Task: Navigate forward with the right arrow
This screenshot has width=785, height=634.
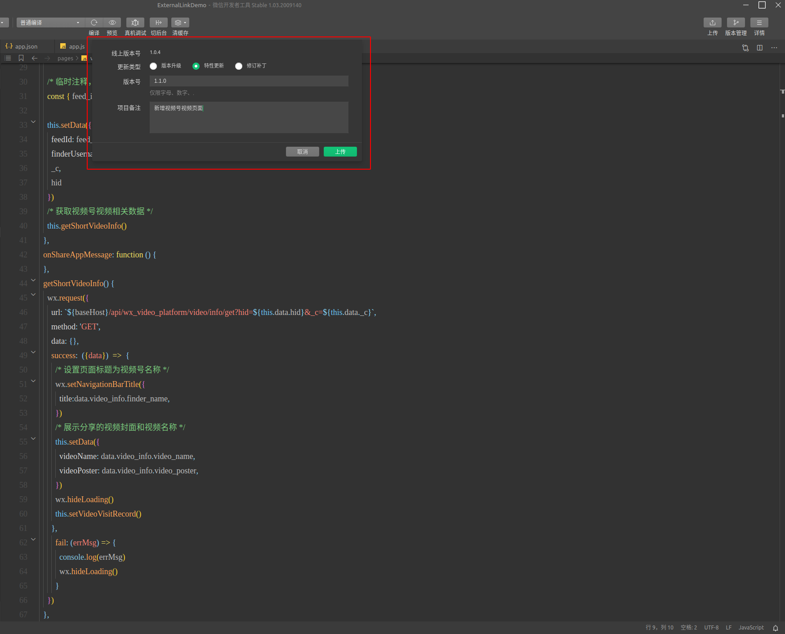Action: pyautogui.click(x=47, y=58)
